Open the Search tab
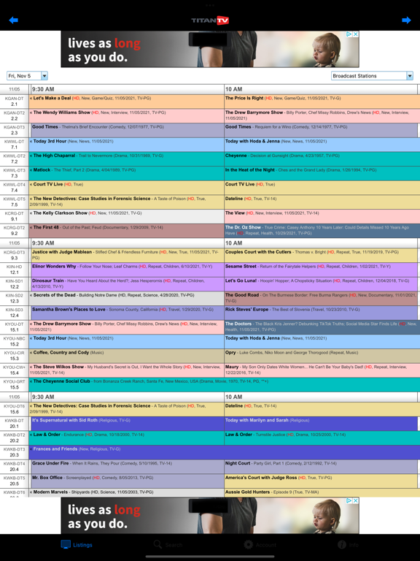The image size is (420, 561). pyautogui.click(x=168, y=544)
